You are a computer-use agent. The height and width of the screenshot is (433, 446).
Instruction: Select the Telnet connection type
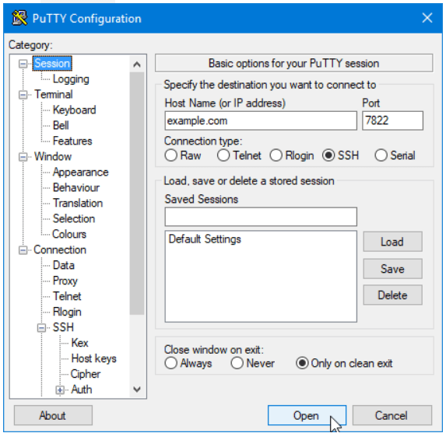click(223, 155)
